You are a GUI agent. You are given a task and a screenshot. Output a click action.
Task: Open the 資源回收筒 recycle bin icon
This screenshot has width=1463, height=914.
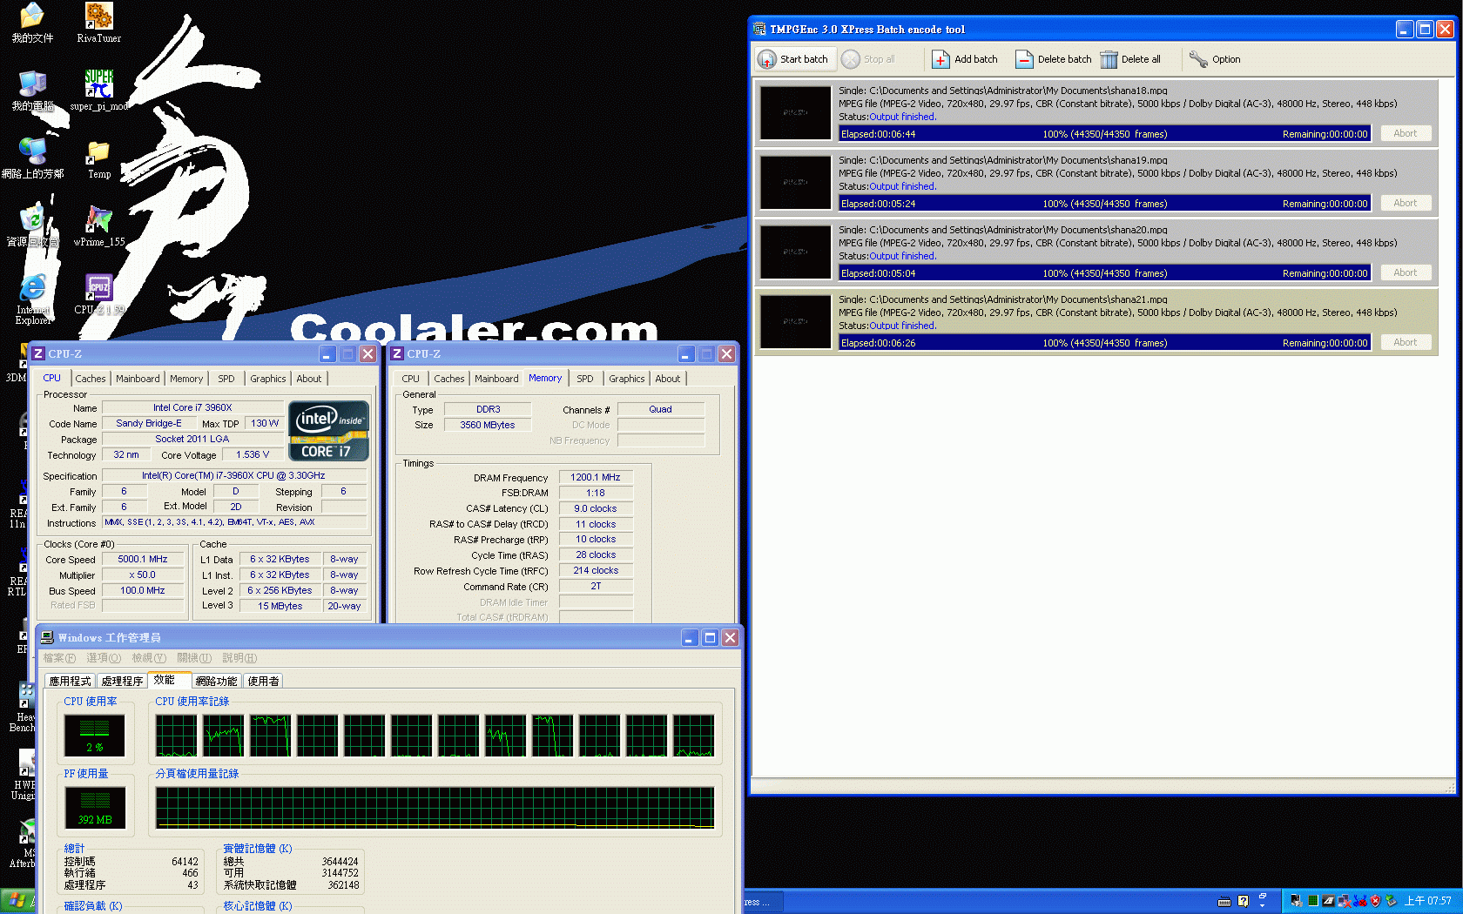click(32, 226)
